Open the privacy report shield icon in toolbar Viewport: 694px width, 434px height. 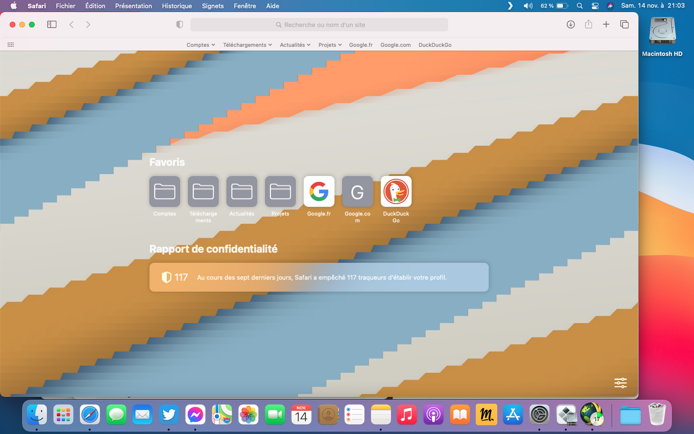179,25
